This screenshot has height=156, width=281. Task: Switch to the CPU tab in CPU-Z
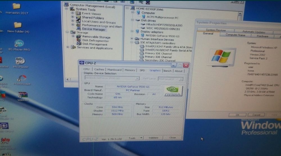[86, 69]
